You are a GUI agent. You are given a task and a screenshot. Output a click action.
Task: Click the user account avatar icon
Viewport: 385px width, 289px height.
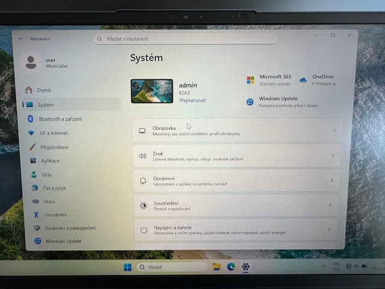31,62
